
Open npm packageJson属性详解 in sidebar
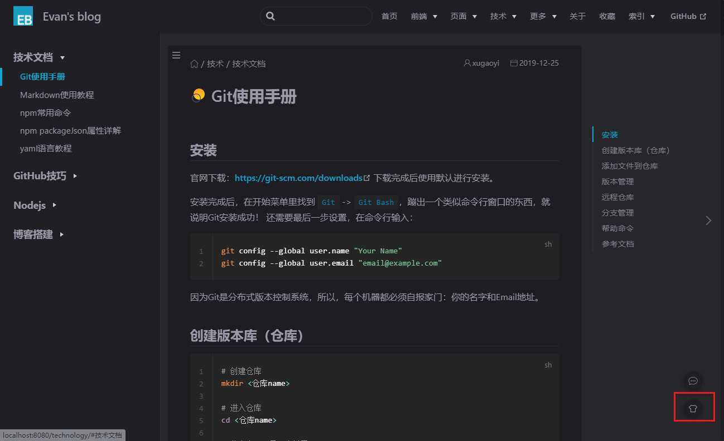pos(70,131)
